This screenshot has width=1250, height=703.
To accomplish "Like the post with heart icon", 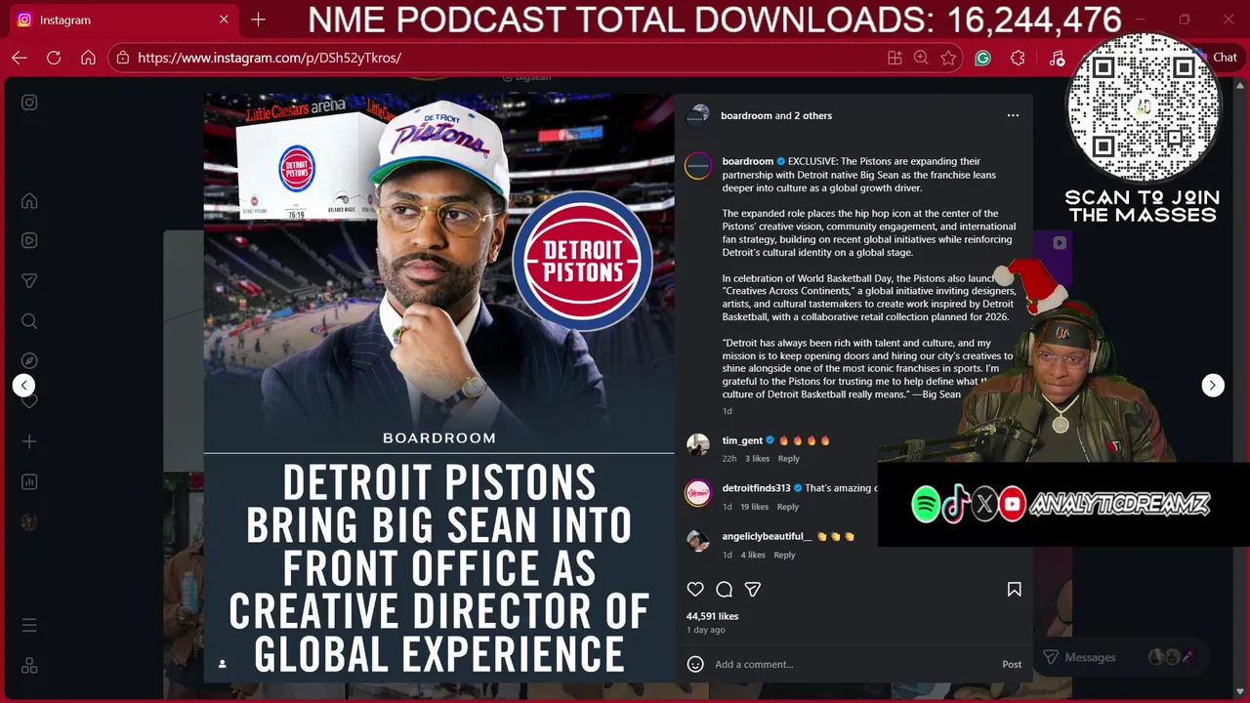I will [695, 590].
